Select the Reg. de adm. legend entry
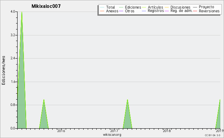 [x=181, y=11]
